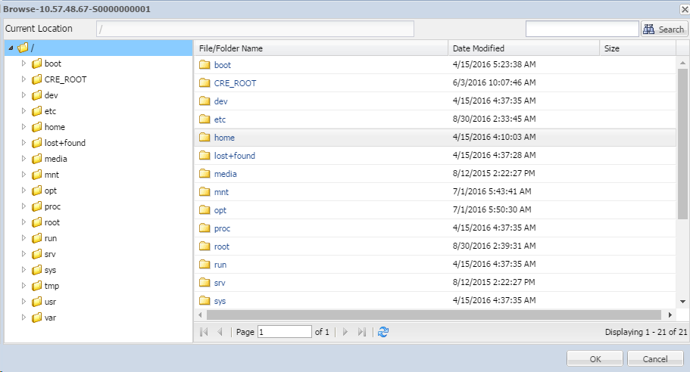Select run in the folder tree

point(51,238)
